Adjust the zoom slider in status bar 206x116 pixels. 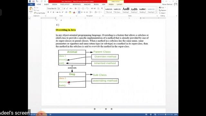(165, 115)
